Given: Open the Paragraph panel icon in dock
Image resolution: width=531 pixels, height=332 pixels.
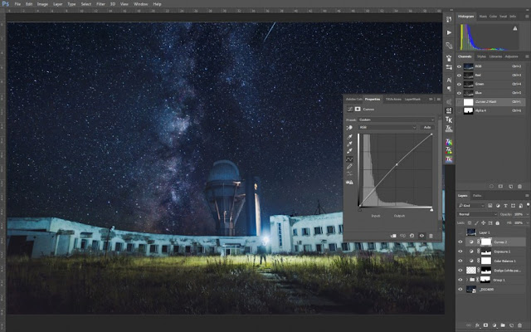Looking at the screenshot, I should tap(449, 89).
